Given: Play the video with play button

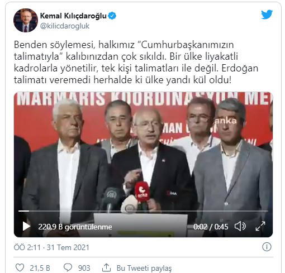Looking at the screenshot, I should click(26, 227).
